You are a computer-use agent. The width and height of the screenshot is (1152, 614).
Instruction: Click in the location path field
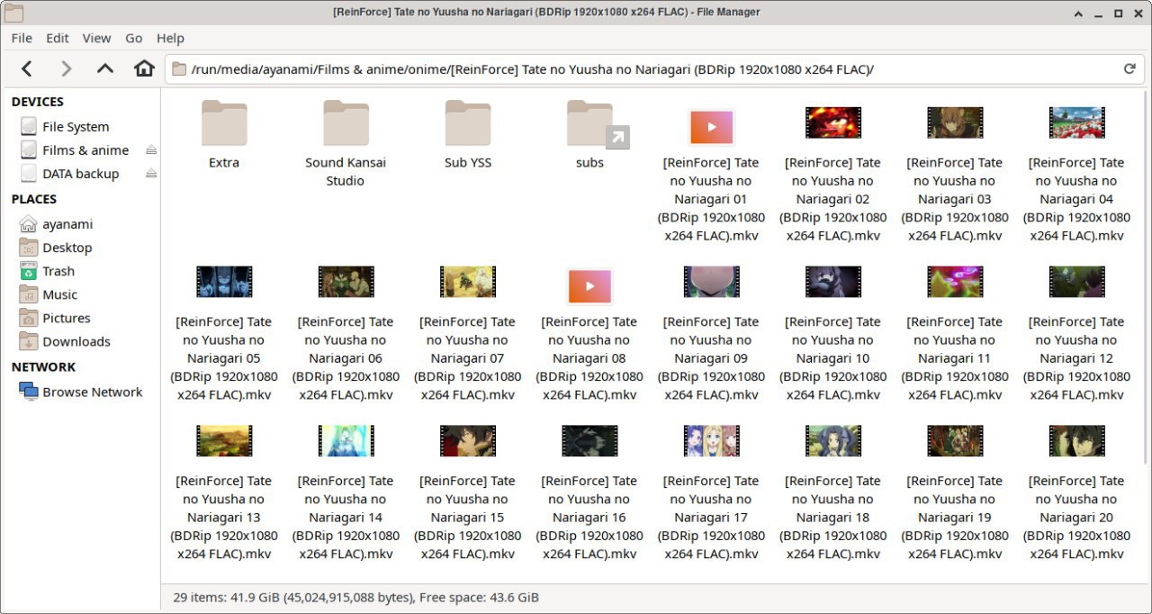pos(653,69)
